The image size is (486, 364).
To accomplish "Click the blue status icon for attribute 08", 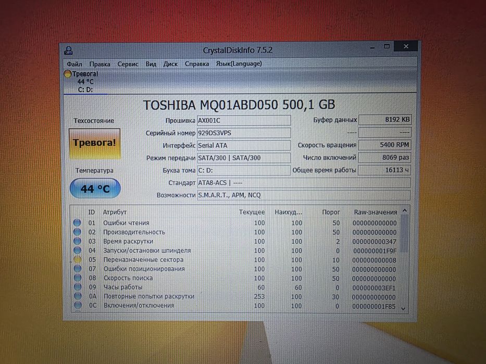I will [x=78, y=277].
